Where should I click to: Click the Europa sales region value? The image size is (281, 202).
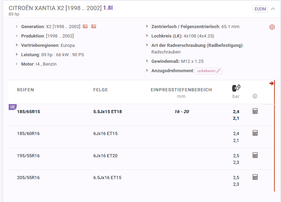pyautogui.click(x=68, y=45)
